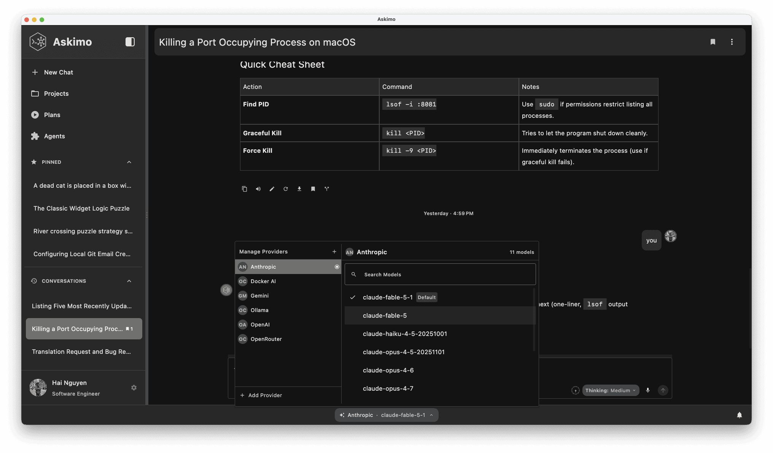Send the message with arrow button
The image size is (773, 453).
pos(663,390)
